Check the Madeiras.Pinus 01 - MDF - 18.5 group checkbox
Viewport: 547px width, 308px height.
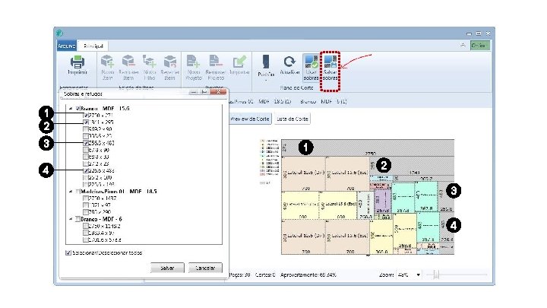point(77,192)
